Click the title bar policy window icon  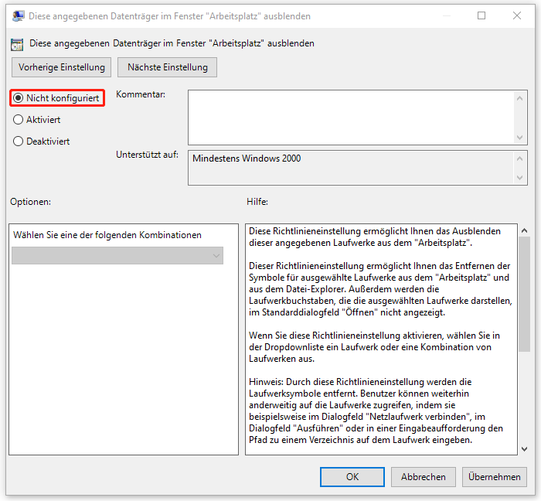18,16
